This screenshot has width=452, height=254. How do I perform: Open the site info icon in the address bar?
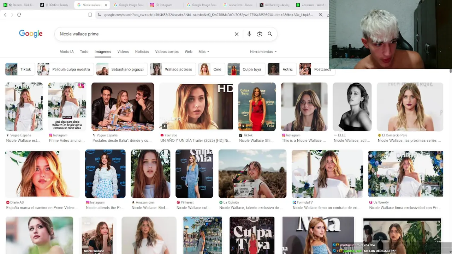(x=99, y=15)
